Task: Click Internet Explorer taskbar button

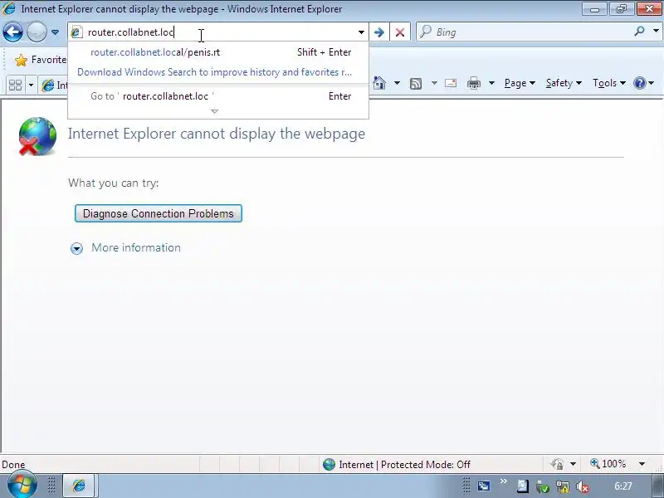Action: tap(79, 486)
